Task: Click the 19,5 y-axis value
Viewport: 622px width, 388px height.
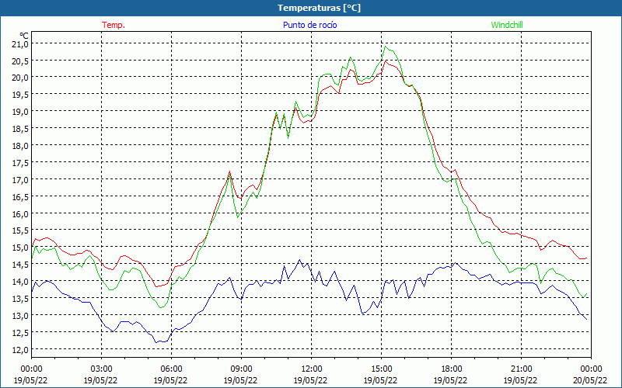Action: [x=20, y=95]
